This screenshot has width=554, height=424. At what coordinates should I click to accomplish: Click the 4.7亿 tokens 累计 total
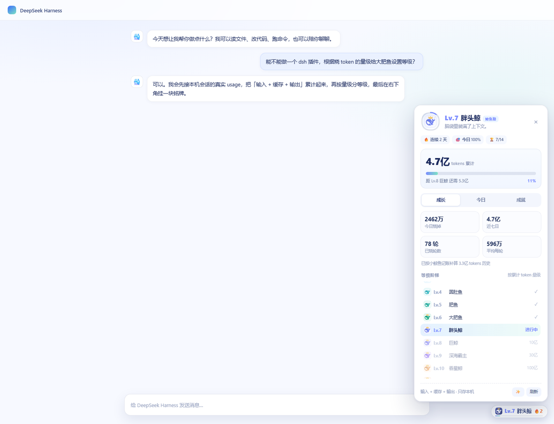point(450,162)
